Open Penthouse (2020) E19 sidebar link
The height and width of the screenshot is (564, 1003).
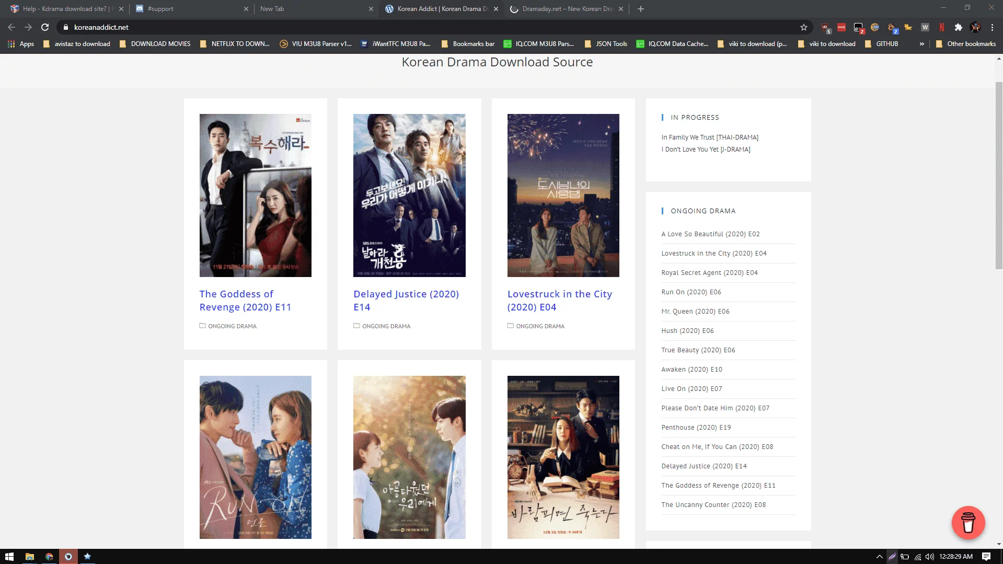[x=696, y=428]
